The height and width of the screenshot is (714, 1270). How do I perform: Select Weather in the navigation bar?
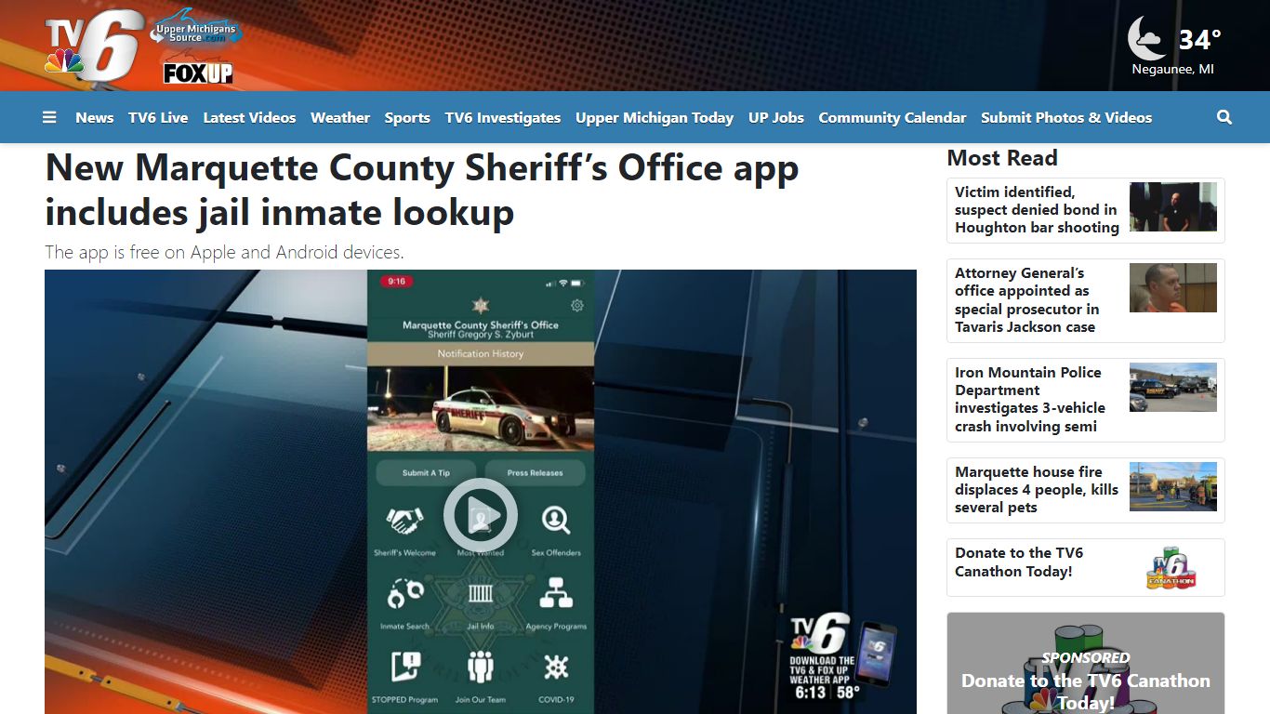click(340, 117)
